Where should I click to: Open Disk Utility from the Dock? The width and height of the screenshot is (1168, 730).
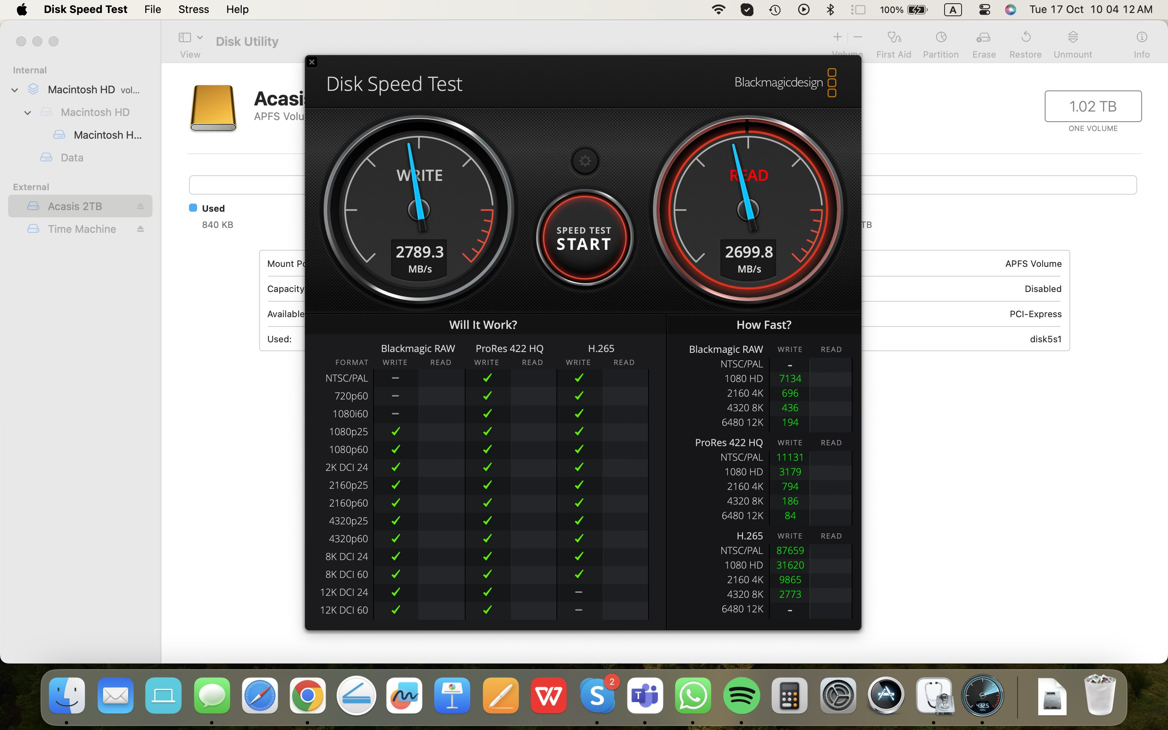[934, 696]
